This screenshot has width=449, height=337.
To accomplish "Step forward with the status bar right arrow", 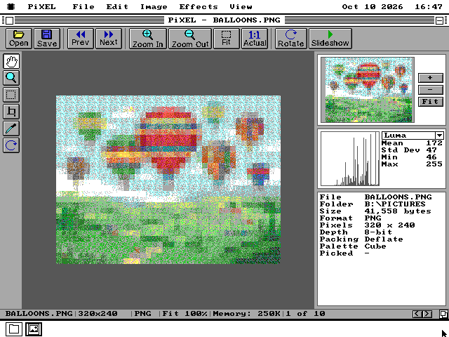I will tap(427, 314).
